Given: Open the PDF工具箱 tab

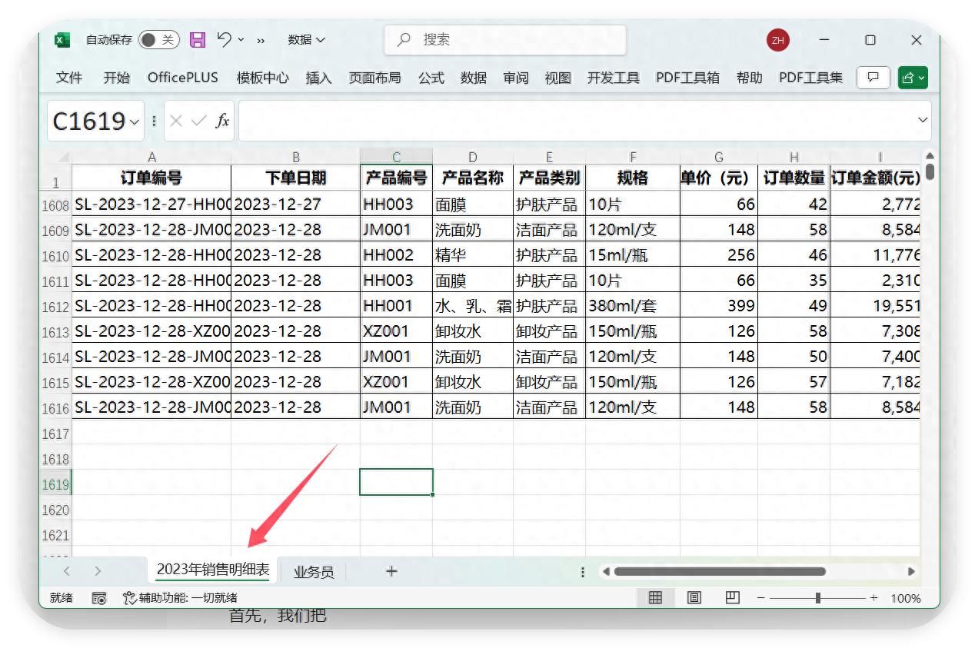Looking at the screenshot, I should (x=687, y=78).
